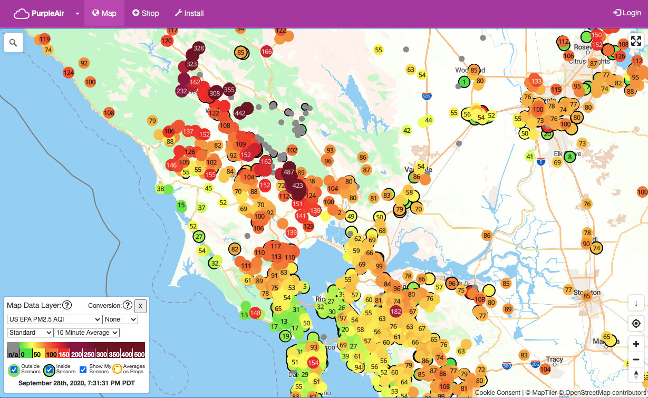Click the locate me crosshair button

[636, 323]
